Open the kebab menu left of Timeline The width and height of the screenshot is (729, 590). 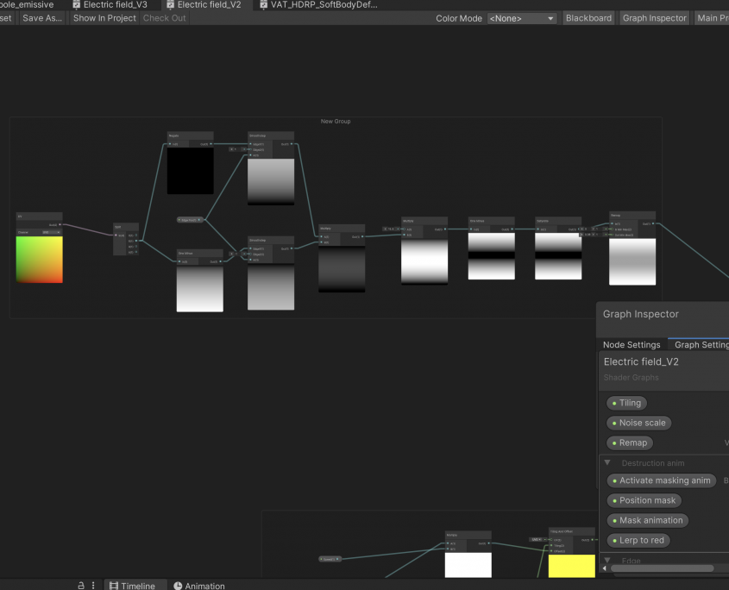coord(93,586)
